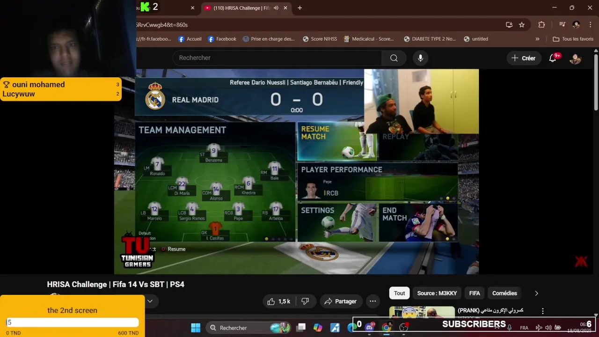Click the donation goal progress bar
This screenshot has width=599, height=337.
pos(73,322)
